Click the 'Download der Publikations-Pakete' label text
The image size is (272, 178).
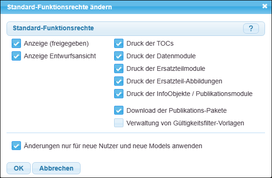177,110
